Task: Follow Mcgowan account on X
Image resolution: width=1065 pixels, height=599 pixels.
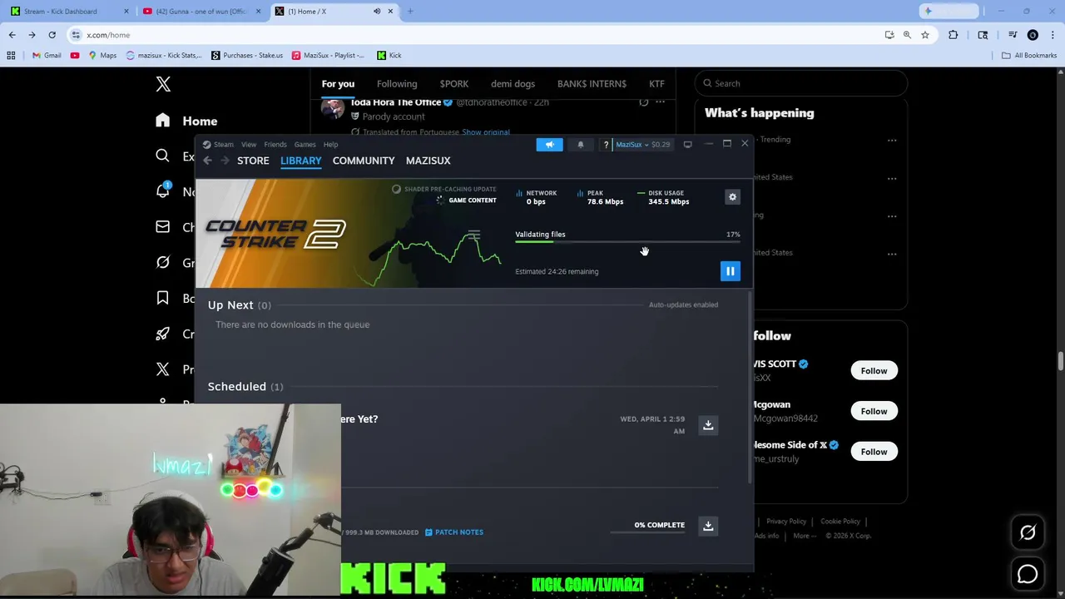Action: [874, 411]
